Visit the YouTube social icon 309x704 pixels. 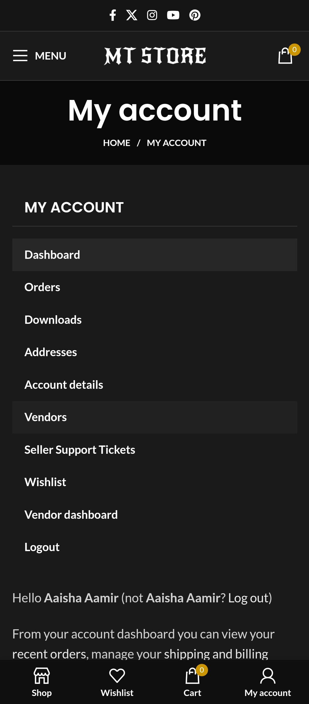[173, 15]
